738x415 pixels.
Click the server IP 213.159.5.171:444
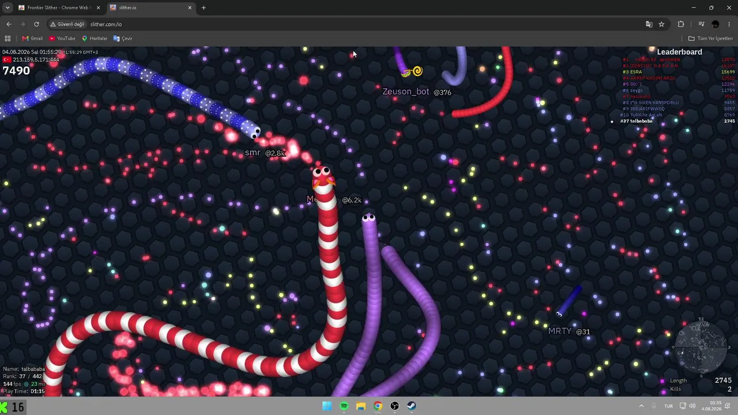(x=36, y=59)
